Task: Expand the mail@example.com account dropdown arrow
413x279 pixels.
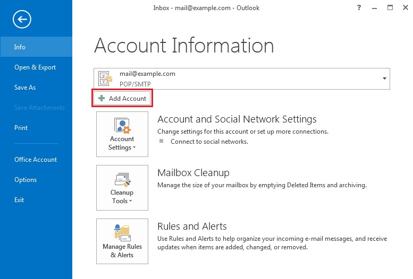Action: [384, 79]
